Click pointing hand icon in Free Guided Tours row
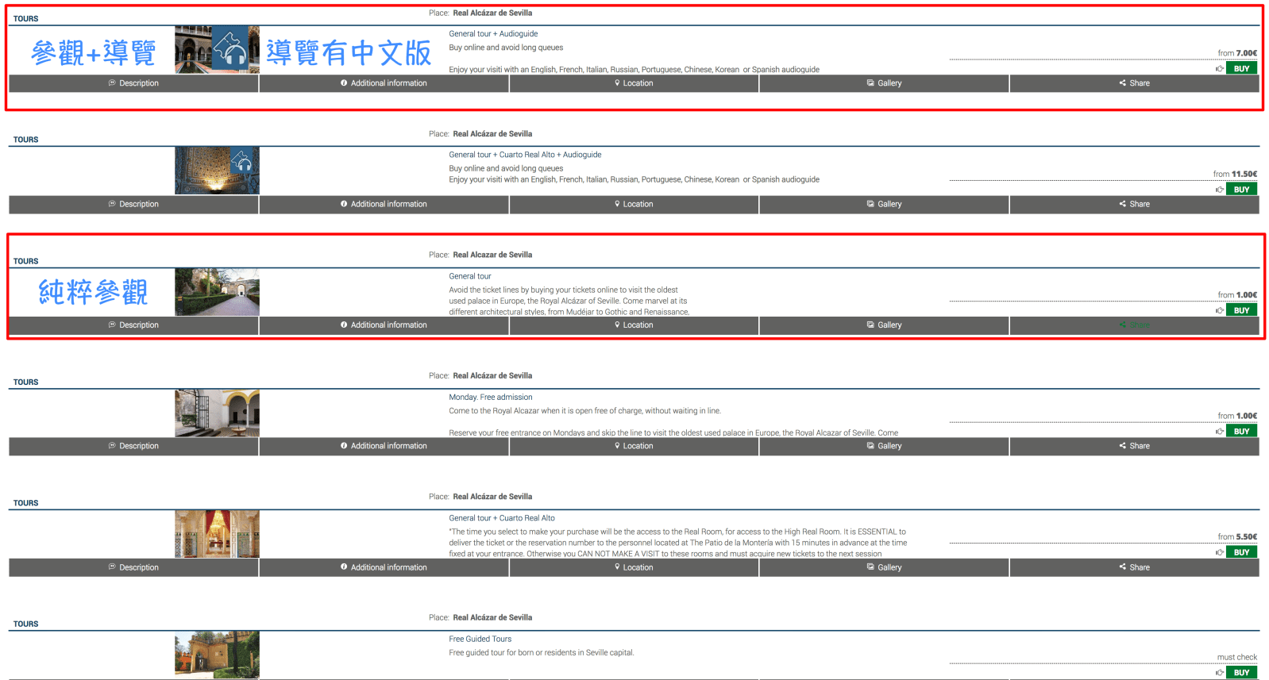 (x=1220, y=673)
